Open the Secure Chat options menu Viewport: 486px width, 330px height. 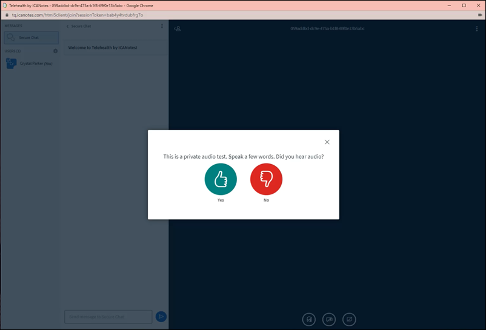(x=162, y=26)
